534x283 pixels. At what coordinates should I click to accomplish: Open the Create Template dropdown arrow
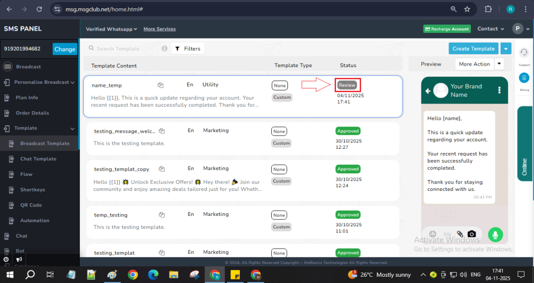pos(506,48)
